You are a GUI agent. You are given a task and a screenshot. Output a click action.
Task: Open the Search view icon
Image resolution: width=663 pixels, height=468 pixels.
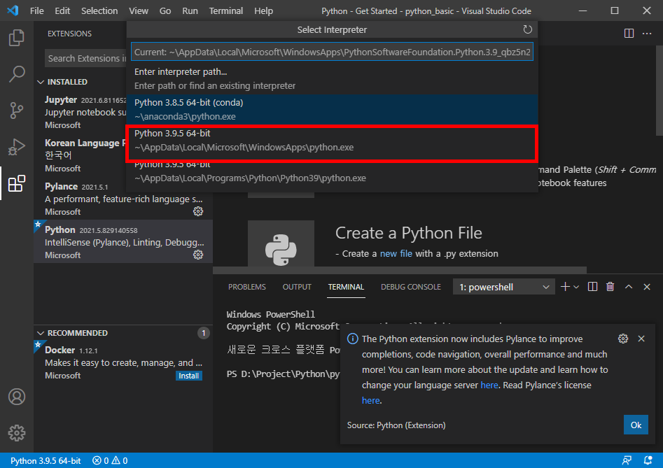17,74
